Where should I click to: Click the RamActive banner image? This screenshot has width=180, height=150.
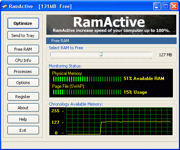point(111,25)
